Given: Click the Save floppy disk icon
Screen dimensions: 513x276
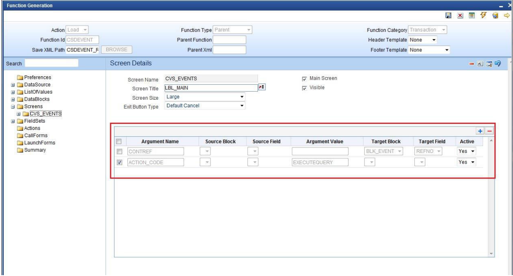Looking at the screenshot, I should click(449, 15).
